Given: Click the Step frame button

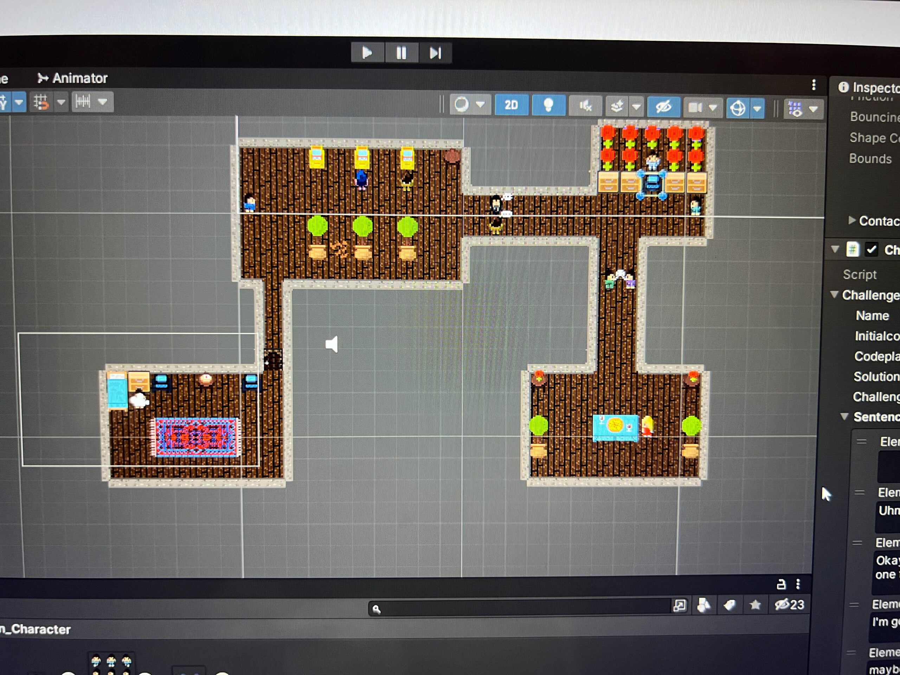Looking at the screenshot, I should [435, 53].
